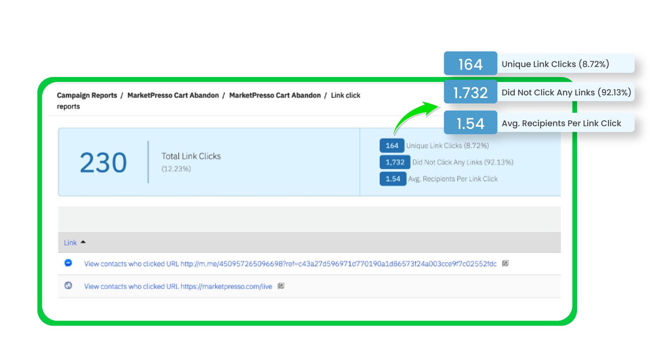Click the small 164 badge in stats panel

pos(392,146)
